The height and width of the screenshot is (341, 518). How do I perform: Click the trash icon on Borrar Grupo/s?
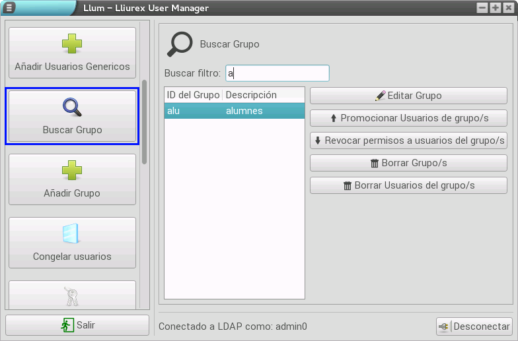click(375, 163)
